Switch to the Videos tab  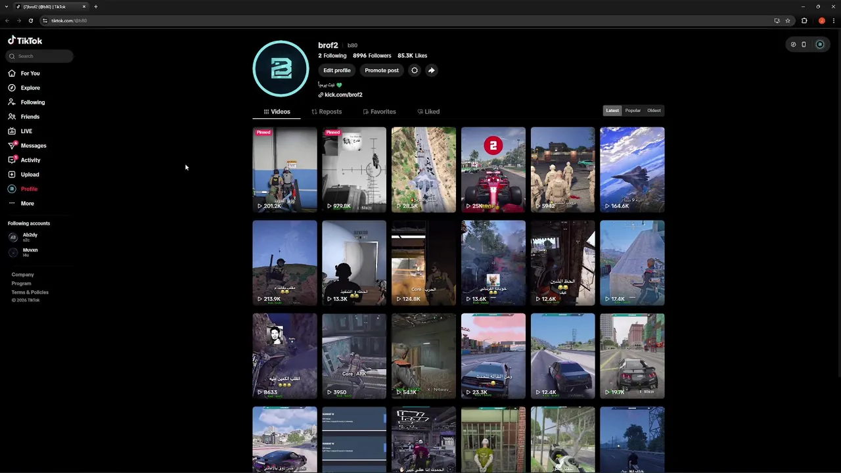tap(277, 112)
